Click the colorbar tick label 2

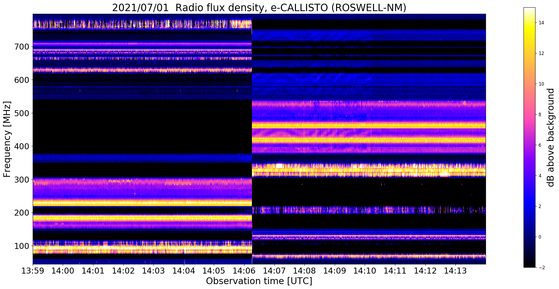(540, 206)
